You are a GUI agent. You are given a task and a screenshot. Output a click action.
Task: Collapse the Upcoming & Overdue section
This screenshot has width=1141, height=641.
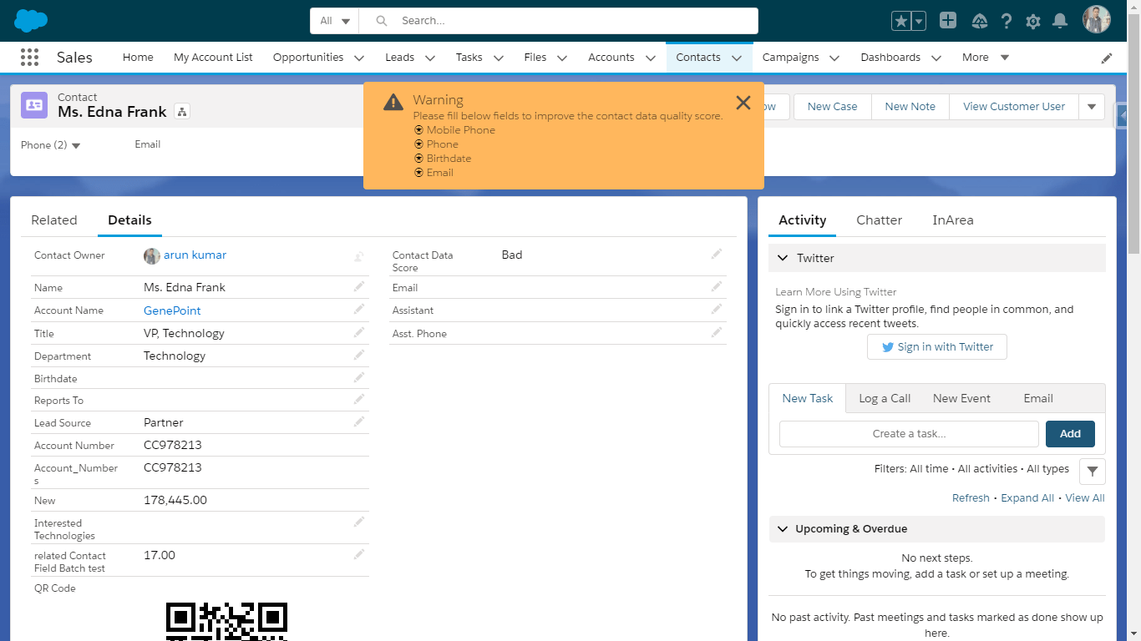(x=783, y=528)
